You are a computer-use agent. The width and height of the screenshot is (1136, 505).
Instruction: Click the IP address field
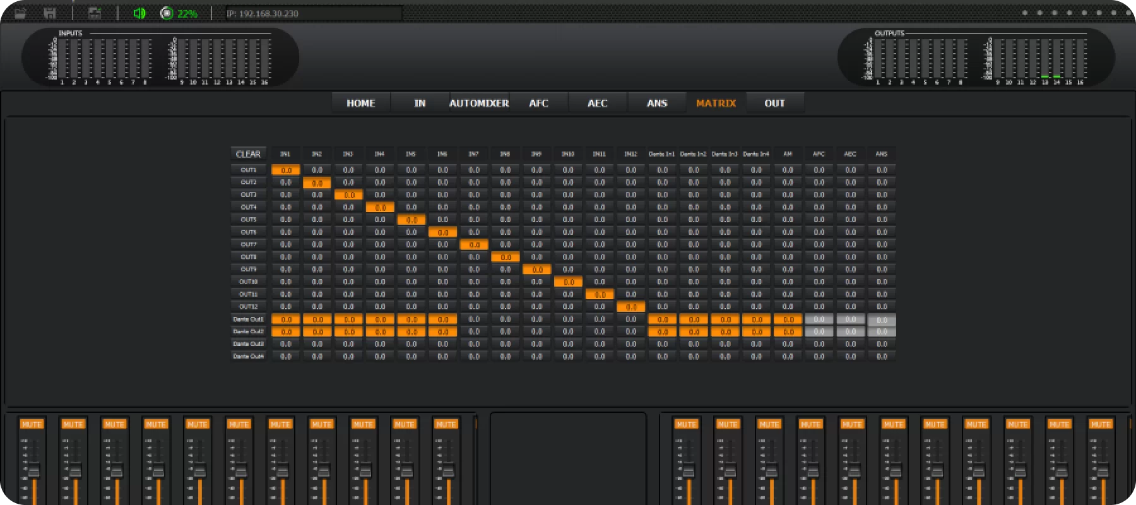(x=313, y=13)
